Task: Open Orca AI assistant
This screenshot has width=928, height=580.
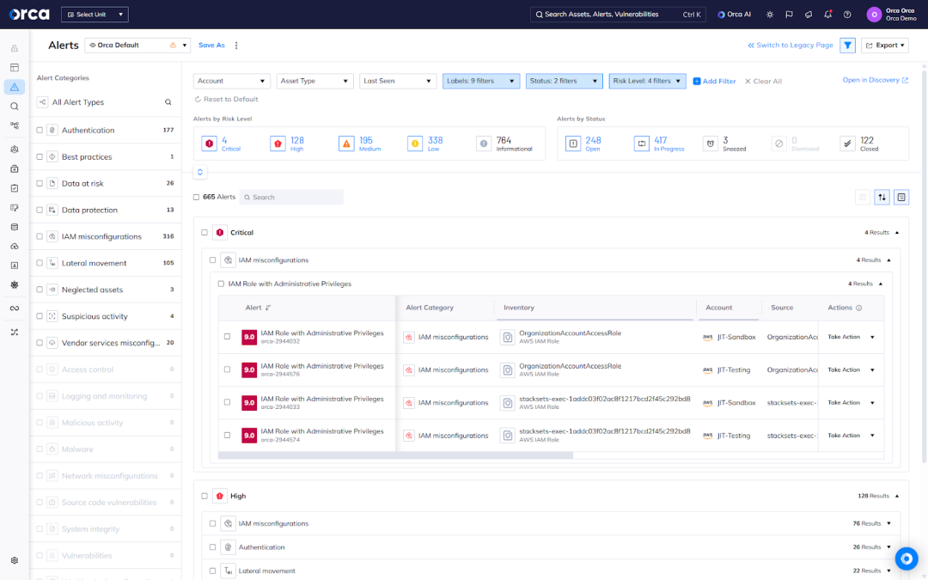Action: (x=734, y=15)
